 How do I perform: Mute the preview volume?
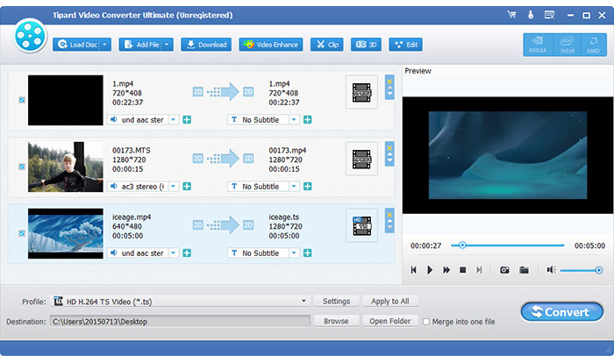(x=552, y=270)
